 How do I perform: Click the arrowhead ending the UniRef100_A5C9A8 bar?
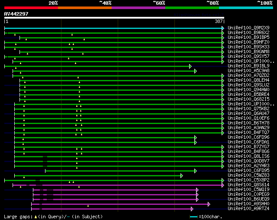click(x=195, y=71)
